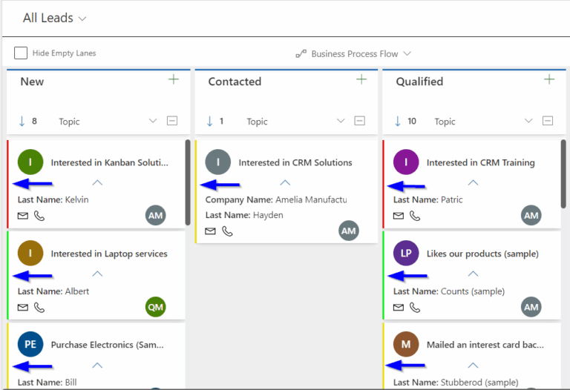This screenshot has width=570, height=390.
Task: Enable Hide Empty Lanes checkbox
Action: [21, 53]
